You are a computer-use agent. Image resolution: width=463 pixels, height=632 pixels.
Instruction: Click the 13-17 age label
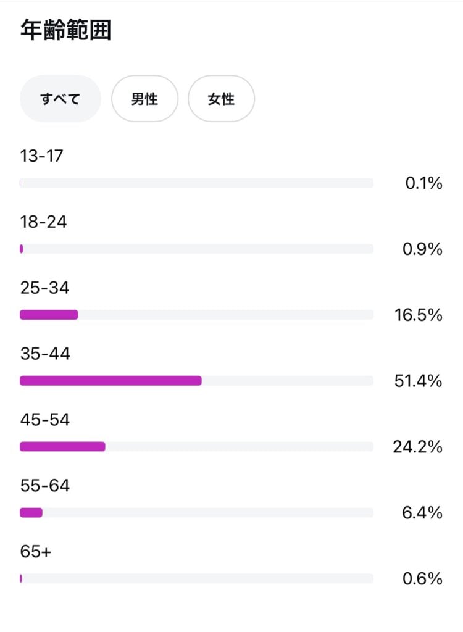[x=41, y=156]
